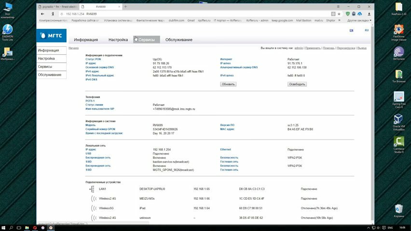Image resolution: width=411 pixels, height=231 pixels.
Task: Open taskbar search magnifier
Action: pyautogui.click(x=11, y=228)
